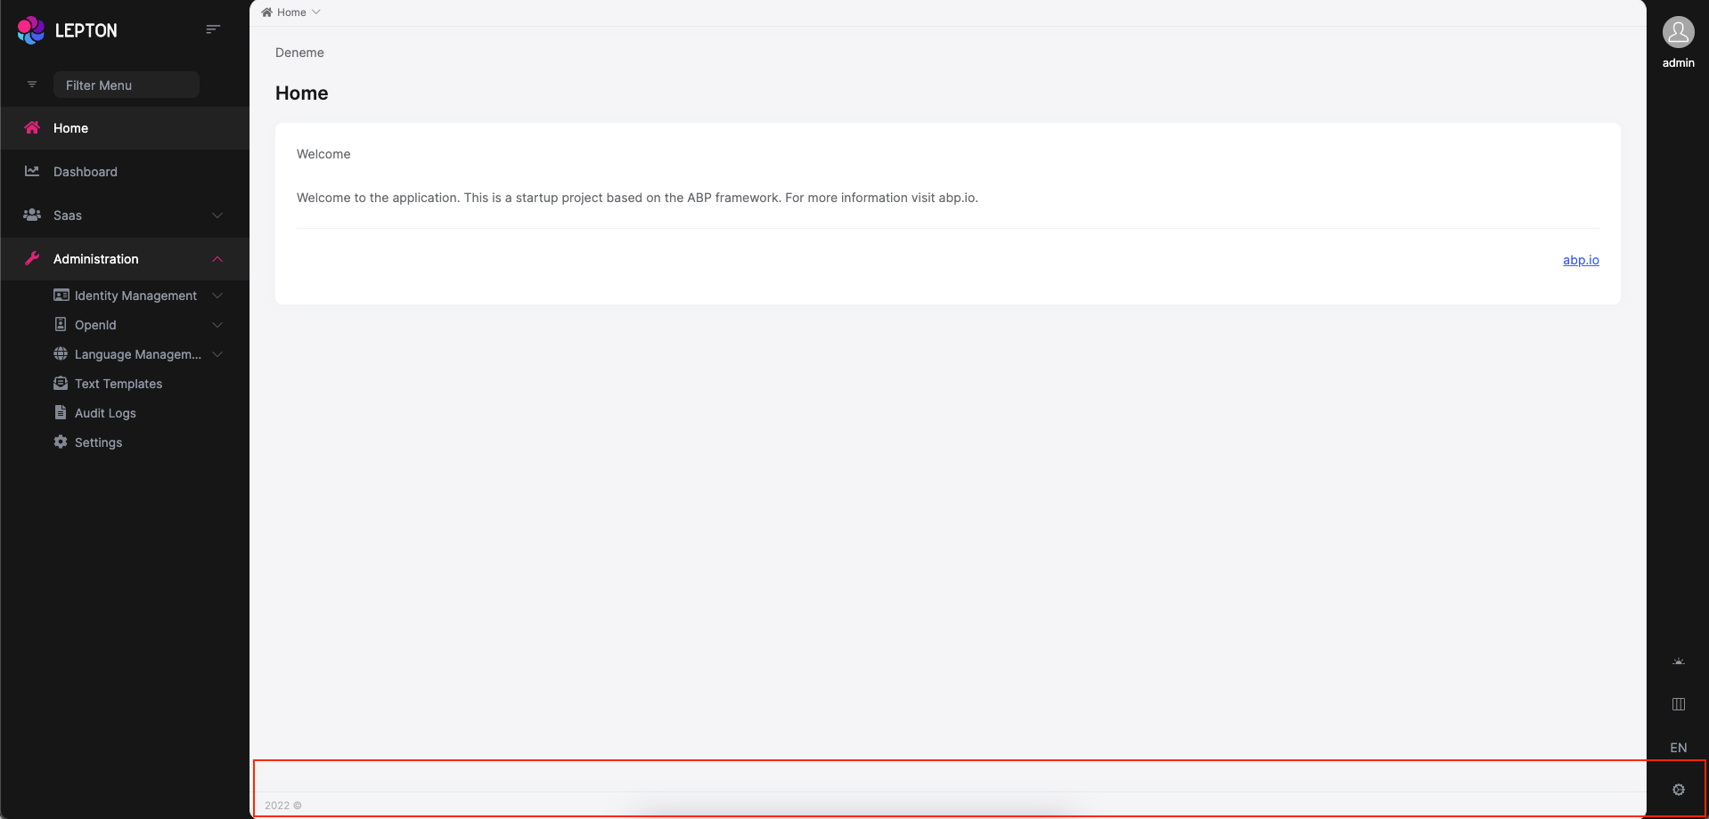Click the admin avatar picture
Screen dimensions: 1709x819
coord(1678,31)
